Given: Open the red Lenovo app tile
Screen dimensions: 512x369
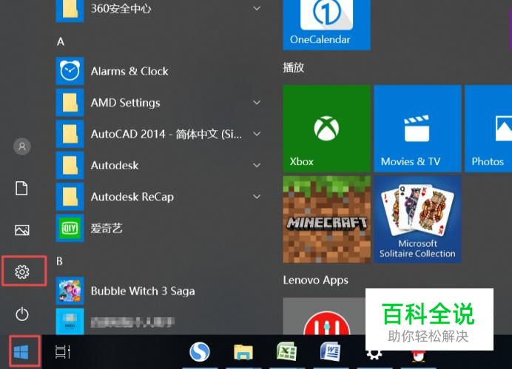Looking at the screenshot, I should pyautogui.click(x=324, y=316).
